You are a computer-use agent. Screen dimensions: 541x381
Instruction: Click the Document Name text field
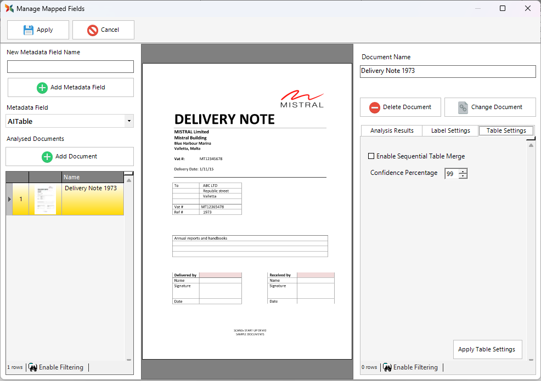[447, 71]
